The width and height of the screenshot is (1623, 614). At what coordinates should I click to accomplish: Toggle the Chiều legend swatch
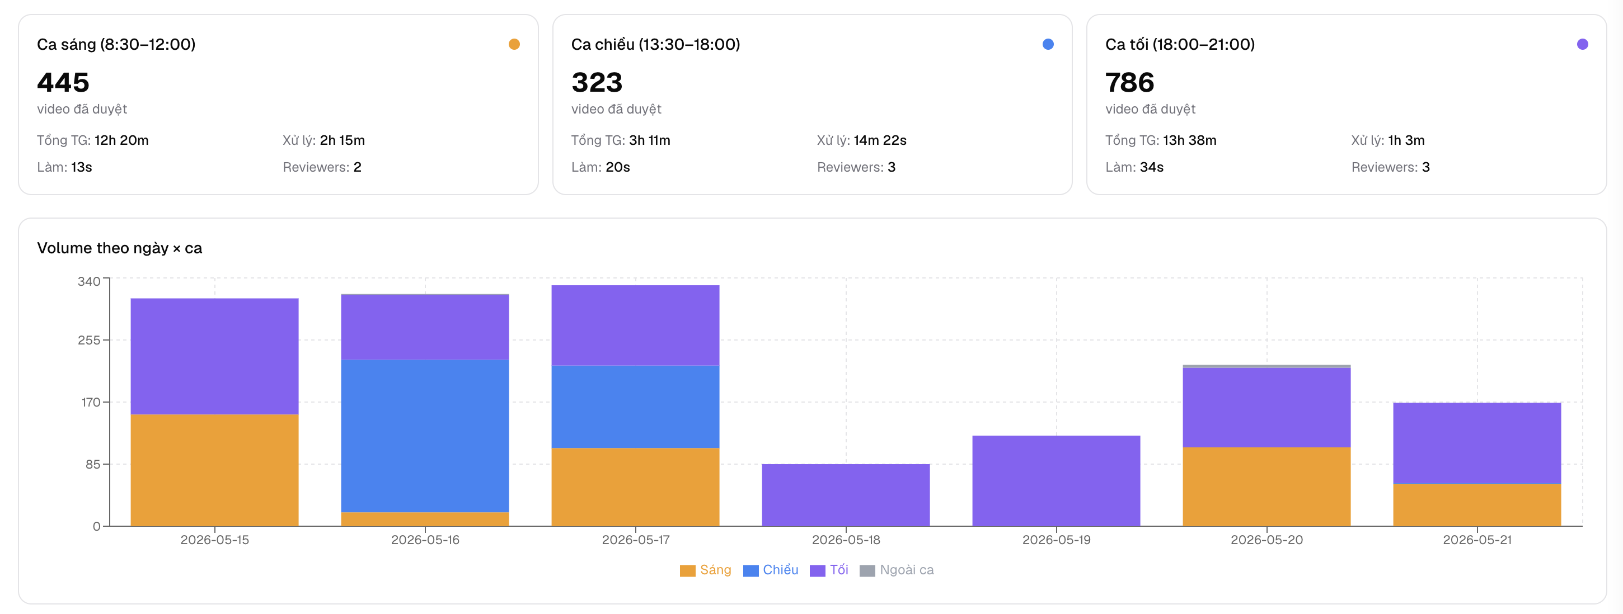point(750,570)
